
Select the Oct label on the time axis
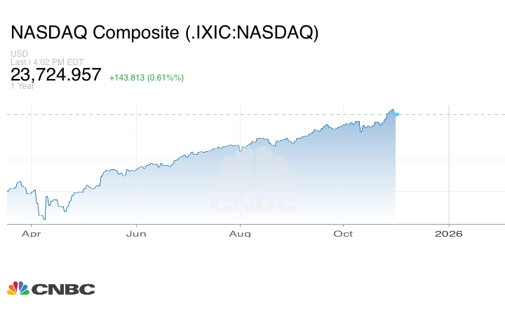tap(343, 234)
